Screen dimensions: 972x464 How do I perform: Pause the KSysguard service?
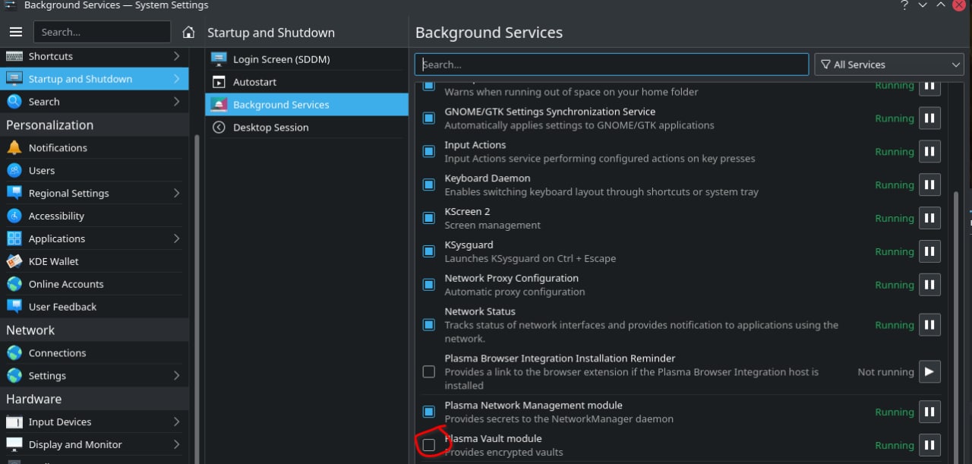(929, 252)
